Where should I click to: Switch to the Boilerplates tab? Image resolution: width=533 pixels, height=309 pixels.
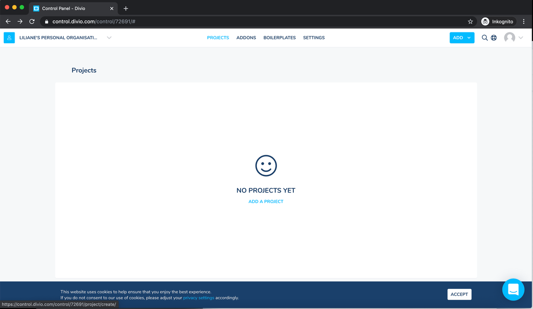(279, 38)
